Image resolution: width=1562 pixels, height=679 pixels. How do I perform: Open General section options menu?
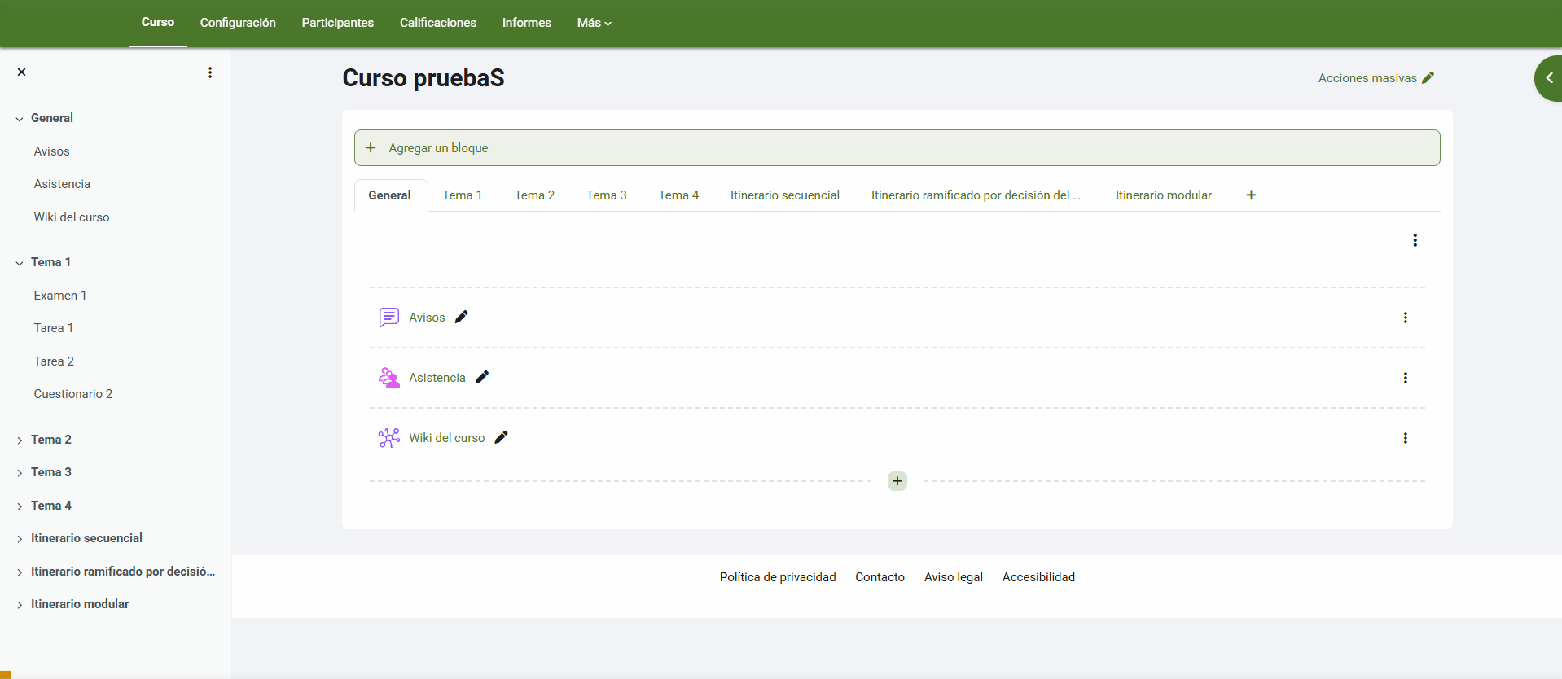(x=1415, y=240)
